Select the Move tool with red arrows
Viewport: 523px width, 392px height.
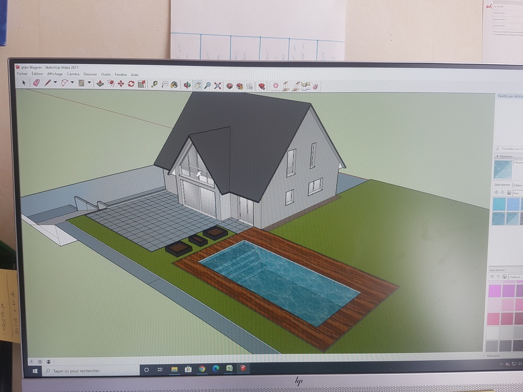pyautogui.click(x=121, y=84)
